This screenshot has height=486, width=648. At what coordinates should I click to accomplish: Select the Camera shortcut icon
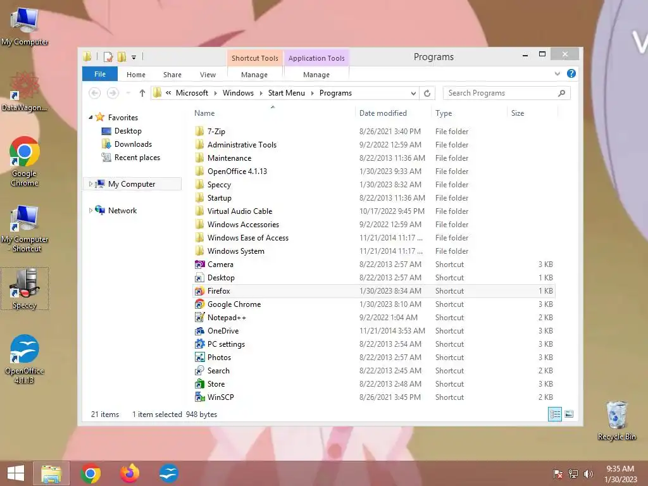point(199,265)
